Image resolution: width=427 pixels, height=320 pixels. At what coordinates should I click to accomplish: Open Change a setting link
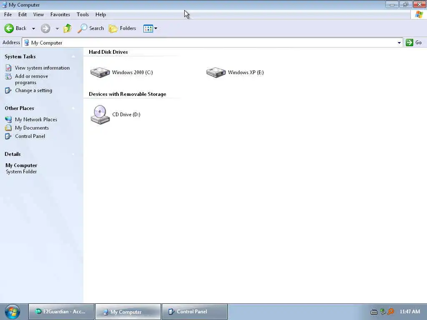(33, 90)
